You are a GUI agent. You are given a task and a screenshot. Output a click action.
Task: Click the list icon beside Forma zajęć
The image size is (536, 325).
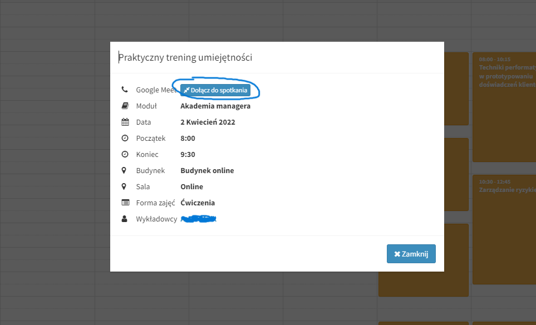pos(125,203)
